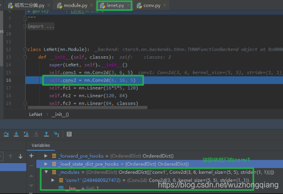Expand the _load_state_dict_pre_hooks variable
The width and height of the screenshot is (283, 194).
46,164
